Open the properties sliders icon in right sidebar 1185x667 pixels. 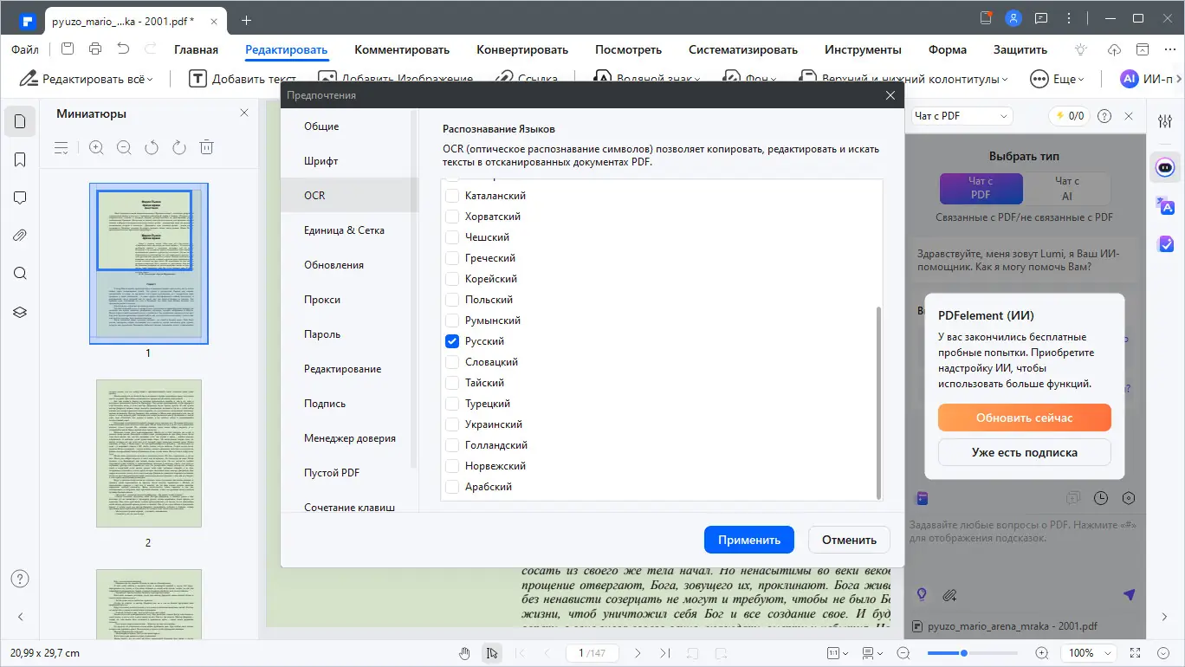coord(1165,121)
